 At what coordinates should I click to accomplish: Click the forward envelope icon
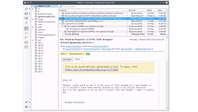click(x=26, y=18)
